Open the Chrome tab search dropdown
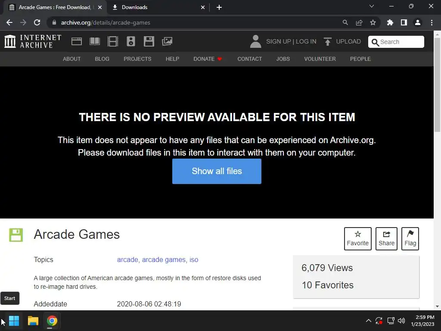Screen dimensions: 441x331 pyautogui.click(x=372, y=6)
